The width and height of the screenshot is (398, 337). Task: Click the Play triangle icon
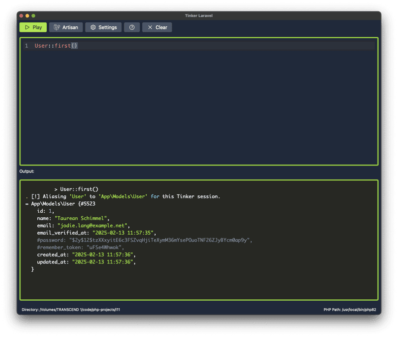tap(27, 27)
